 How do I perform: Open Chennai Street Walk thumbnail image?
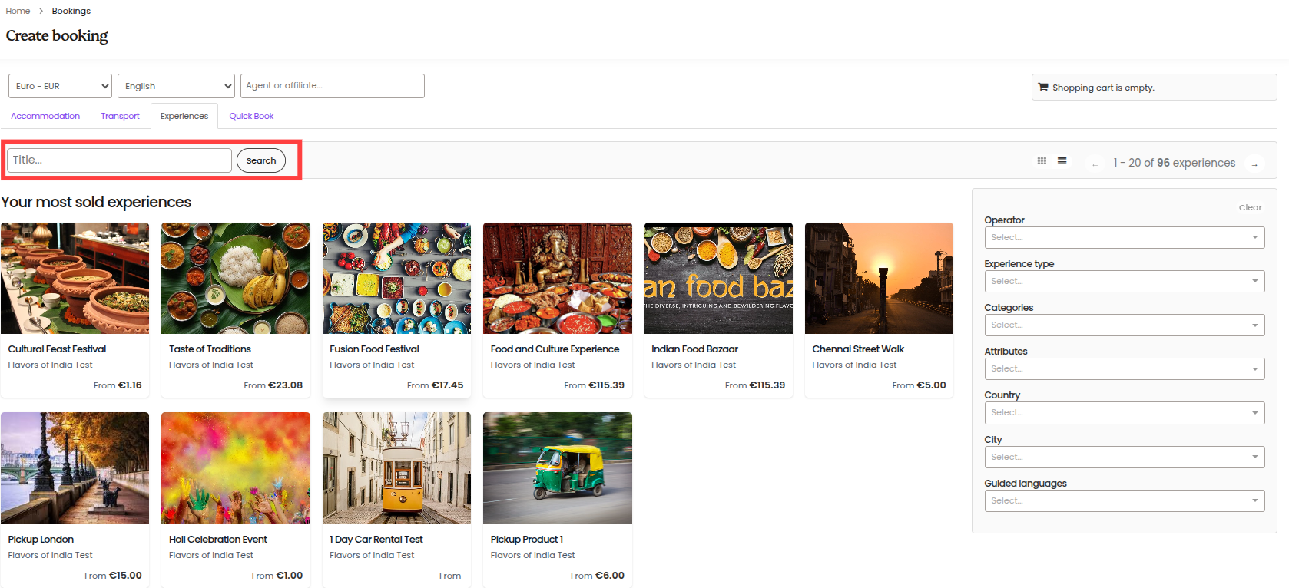tap(879, 278)
